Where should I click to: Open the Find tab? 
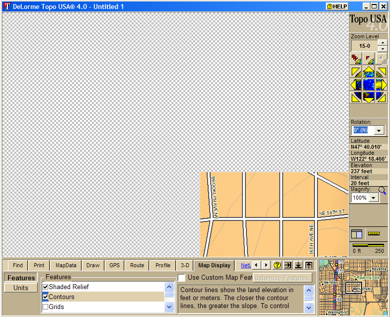18,265
